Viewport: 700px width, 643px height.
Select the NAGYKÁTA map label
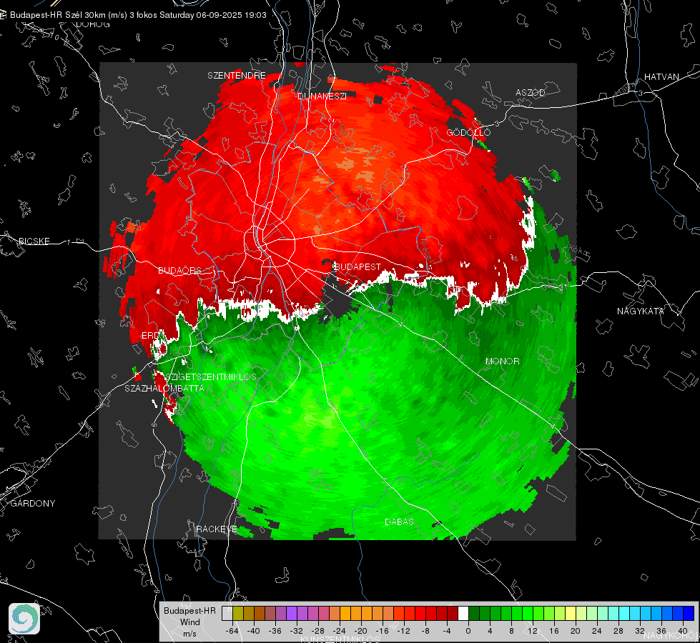[640, 311]
